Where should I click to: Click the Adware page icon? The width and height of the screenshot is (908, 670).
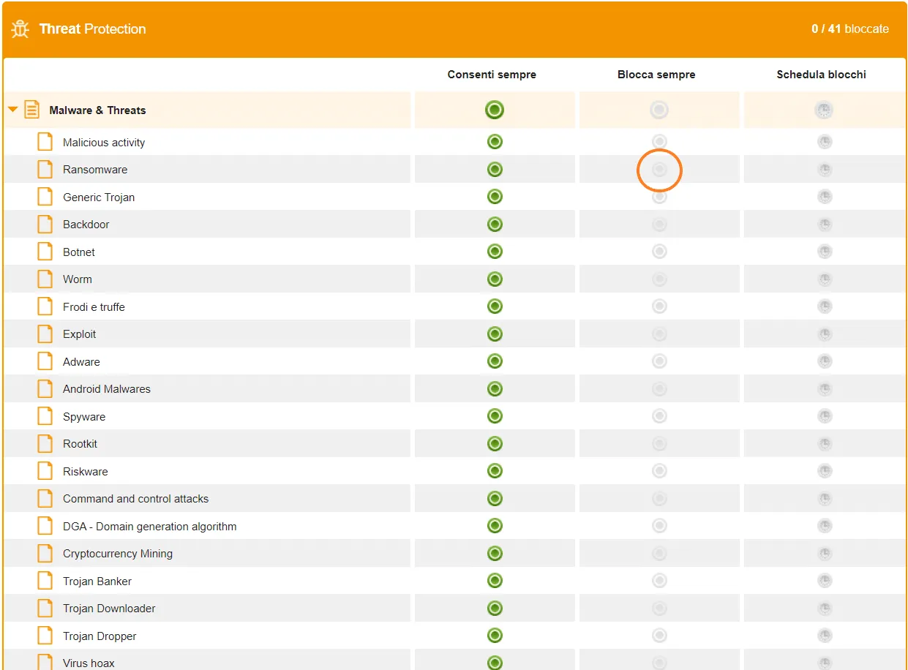pos(45,361)
